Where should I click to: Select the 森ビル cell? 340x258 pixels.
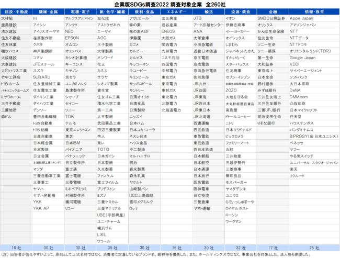[x=16, y=117]
